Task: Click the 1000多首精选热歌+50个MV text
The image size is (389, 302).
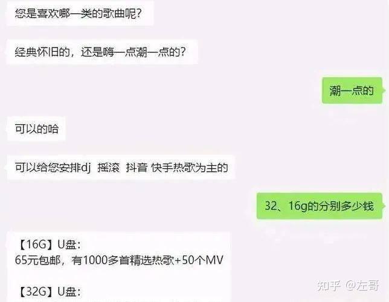Action: 153,260
